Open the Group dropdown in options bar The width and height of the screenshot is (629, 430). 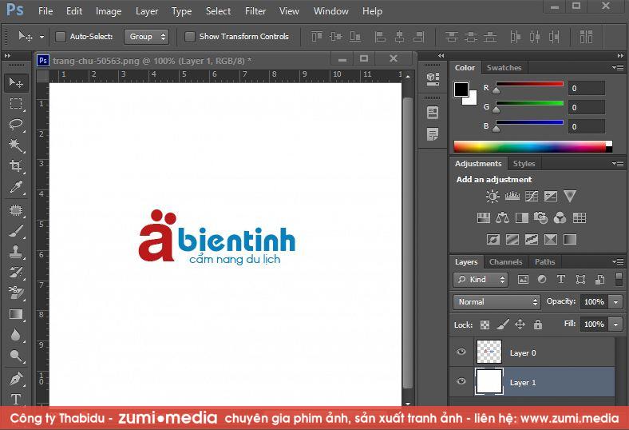148,37
